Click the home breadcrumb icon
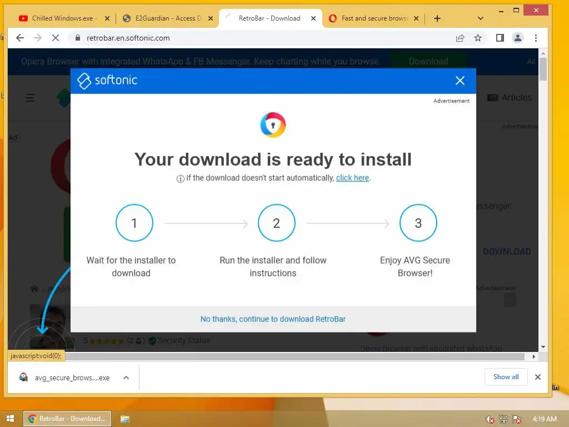Image resolution: width=569 pixels, height=427 pixels. coord(34,289)
